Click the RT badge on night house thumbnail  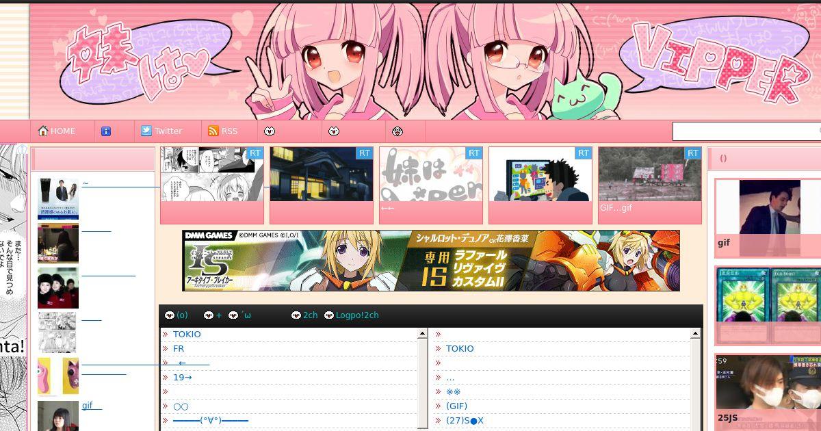click(x=365, y=153)
